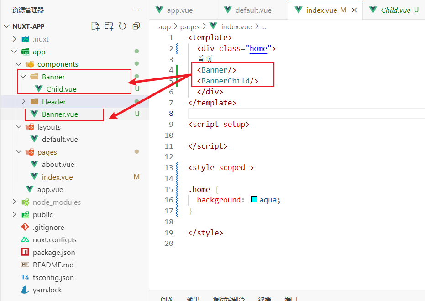Click the .gitignore git icon
The width and height of the screenshot is (425, 301).
click(x=25, y=227)
